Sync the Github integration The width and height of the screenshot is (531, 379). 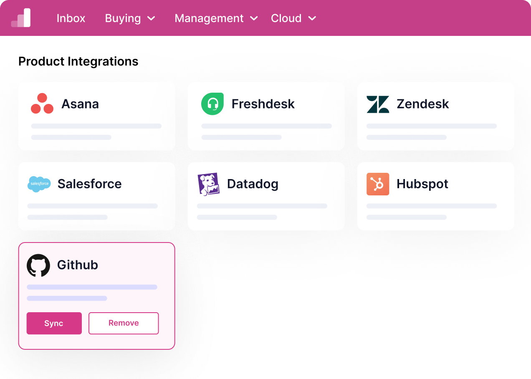[x=54, y=323]
